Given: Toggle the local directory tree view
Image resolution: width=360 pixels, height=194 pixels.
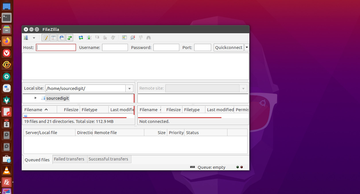Looking at the screenshot, I should [x=53, y=38].
